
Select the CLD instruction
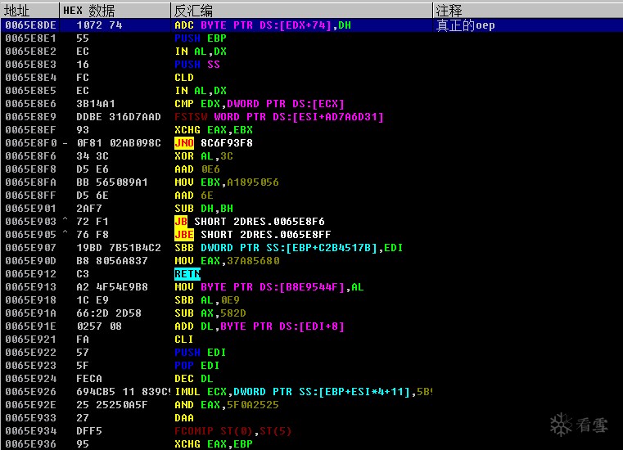184,78
